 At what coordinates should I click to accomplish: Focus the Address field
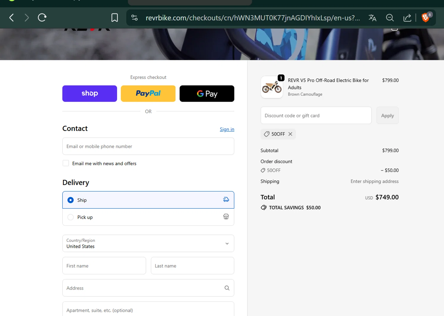click(148, 288)
